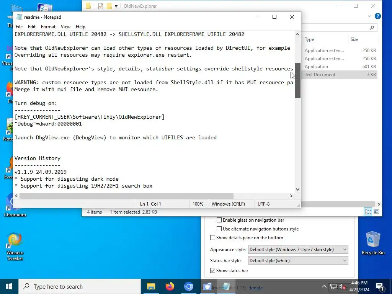Viewport: 392px width, 294px height.
Task: Open the notification center icon
Action: coord(380,286)
